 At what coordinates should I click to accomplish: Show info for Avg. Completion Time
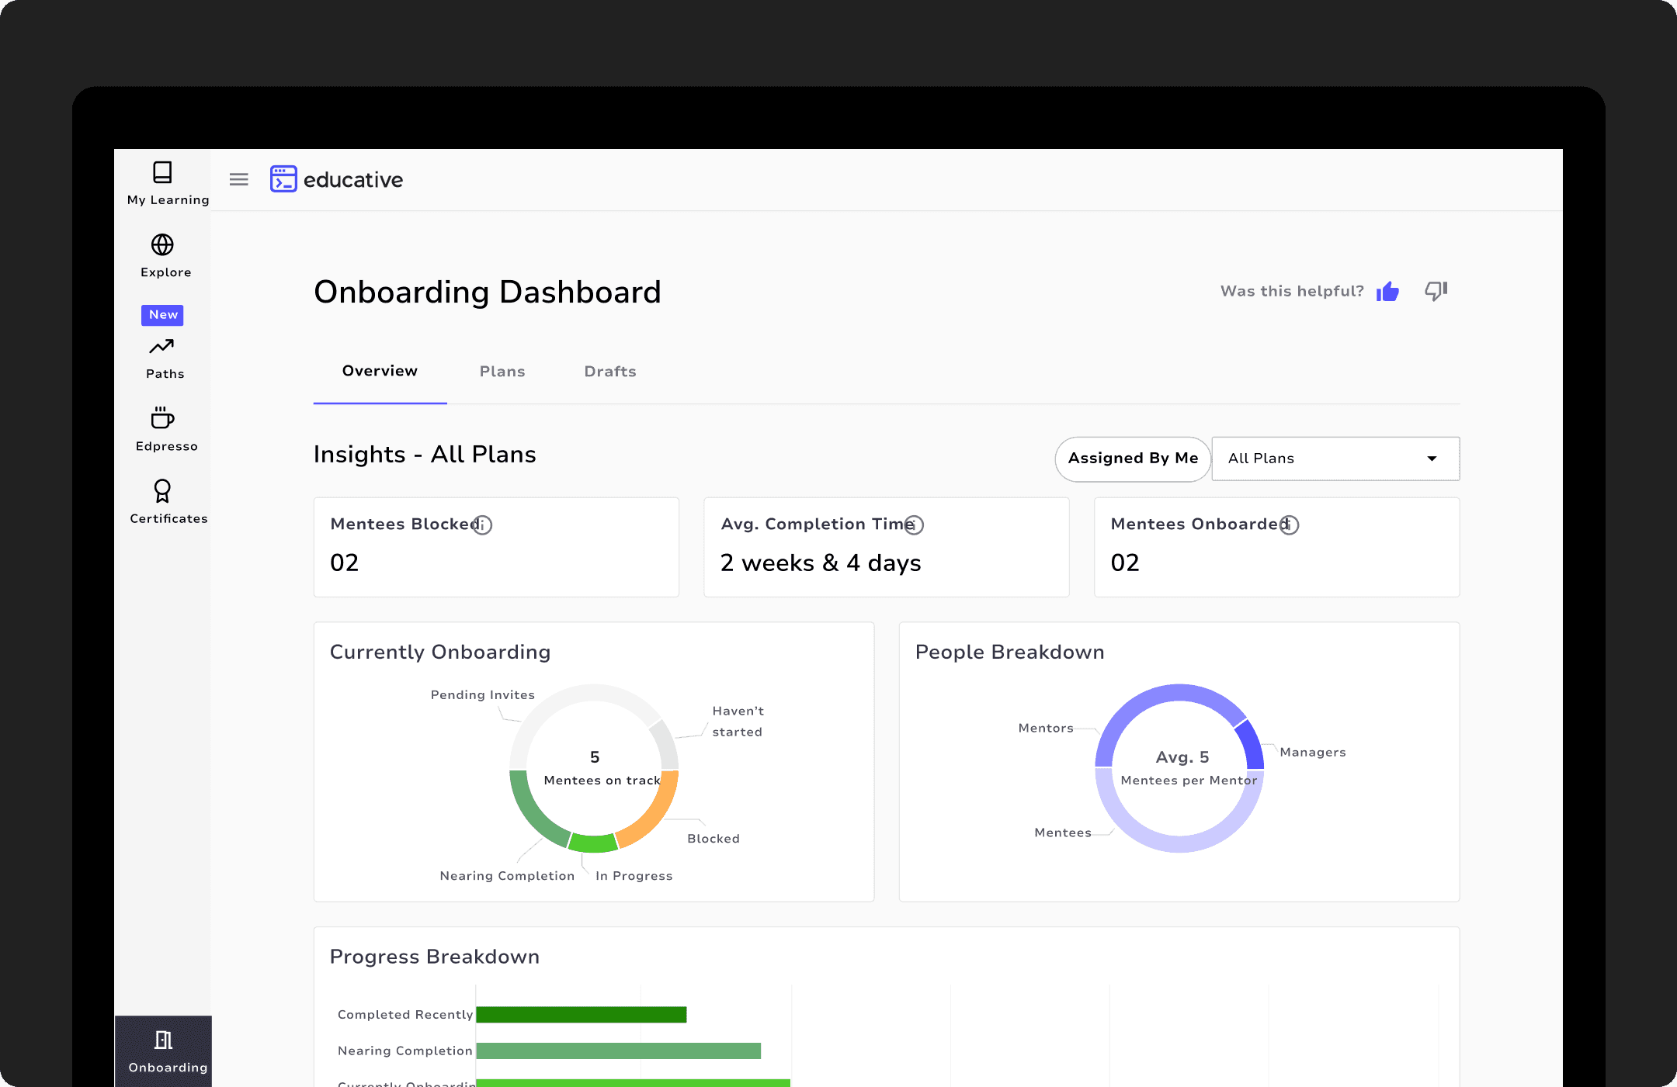914,525
